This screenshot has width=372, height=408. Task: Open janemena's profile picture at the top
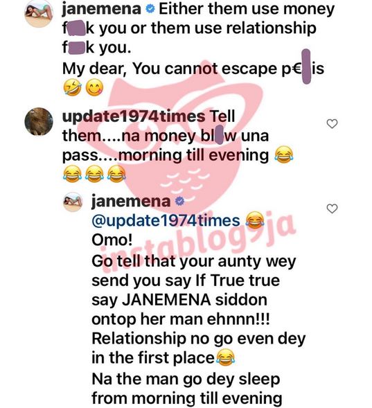pyautogui.click(x=39, y=13)
